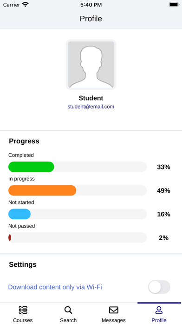Tap the 49% in progress percentage

(163, 190)
